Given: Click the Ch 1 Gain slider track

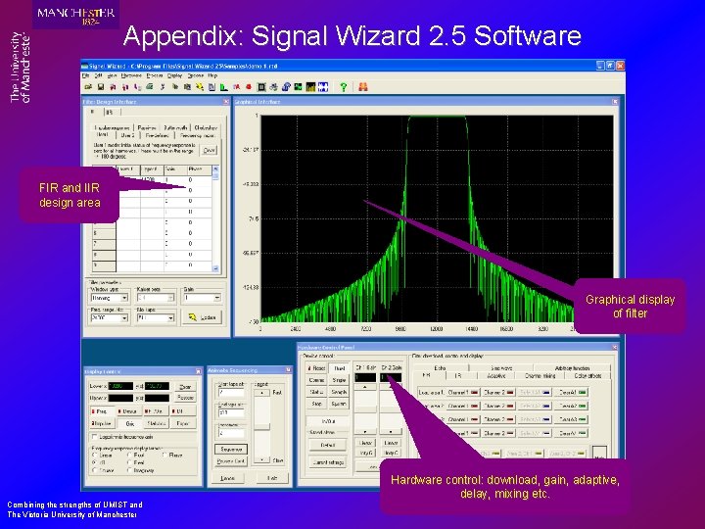Looking at the screenshot, I should [365, 409].
